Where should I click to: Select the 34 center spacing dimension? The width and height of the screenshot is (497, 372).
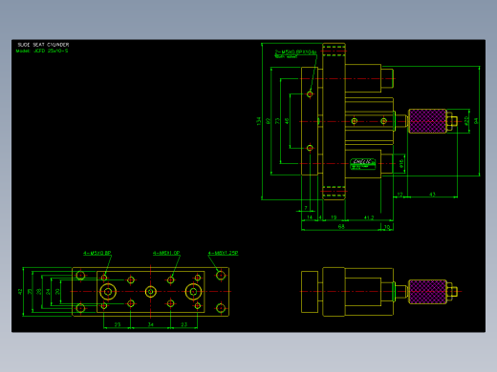click(x=151, y=324)
